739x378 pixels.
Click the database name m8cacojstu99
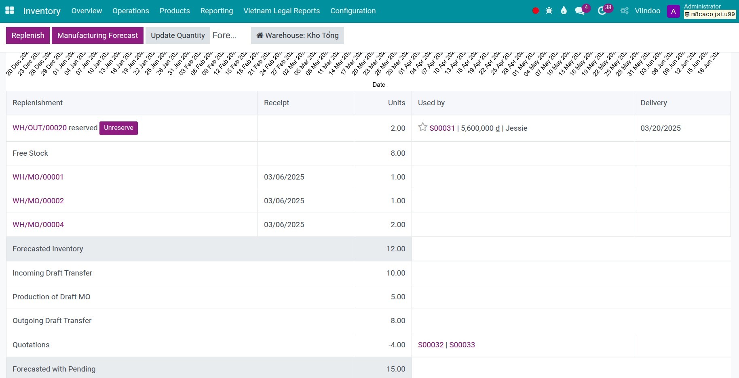pos(710,14)
